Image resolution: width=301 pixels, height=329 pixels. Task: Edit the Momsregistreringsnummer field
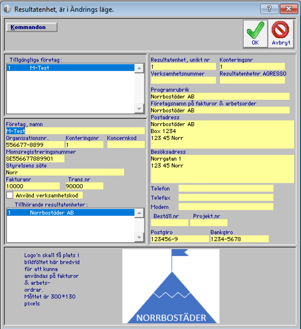(x=35, y=159)
